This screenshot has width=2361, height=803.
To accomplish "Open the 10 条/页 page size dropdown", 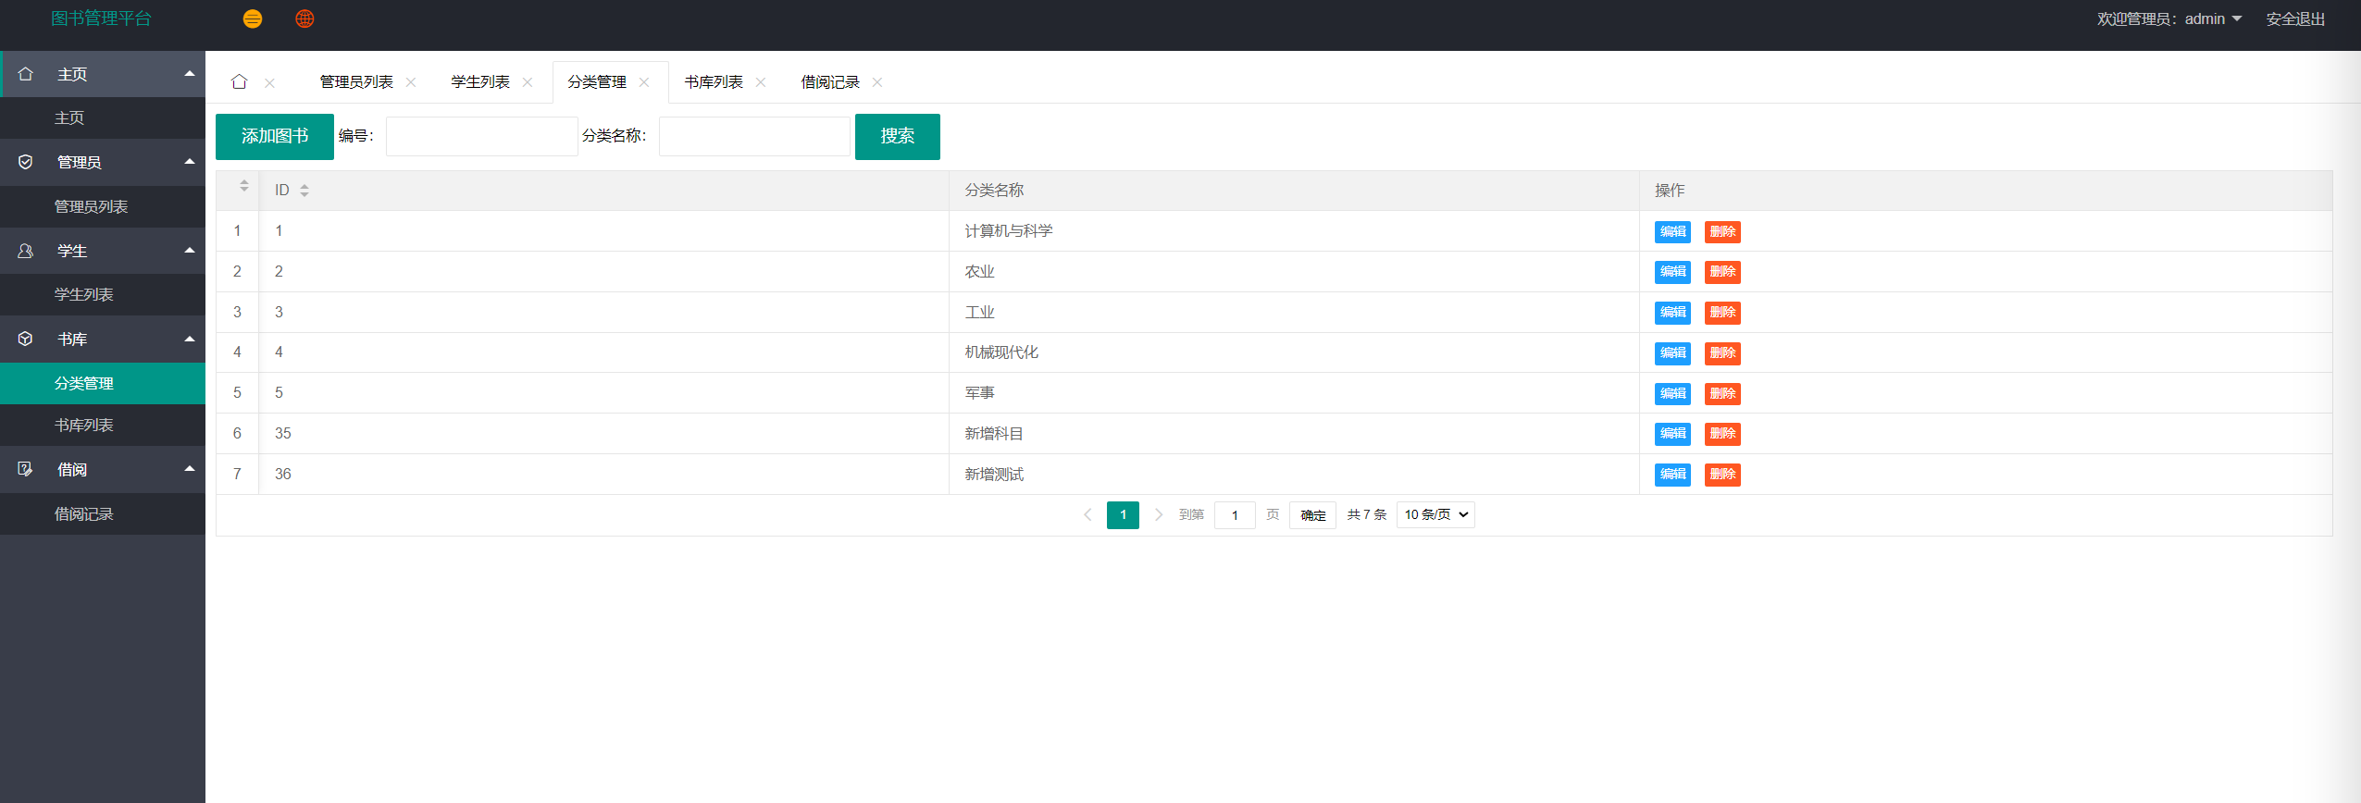I will [1435, 515].
